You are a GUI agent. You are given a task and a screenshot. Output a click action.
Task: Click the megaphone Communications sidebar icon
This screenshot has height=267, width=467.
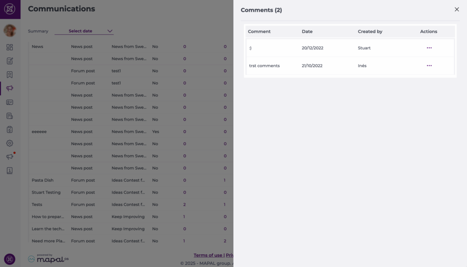10,88
